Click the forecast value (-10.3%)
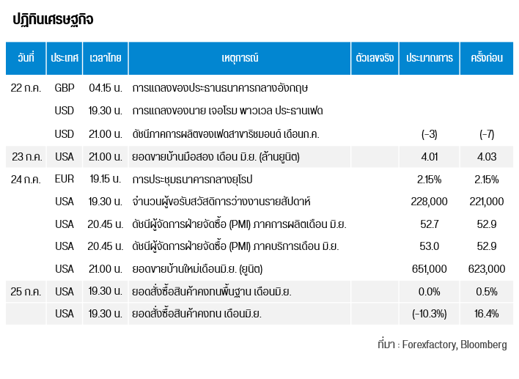This screenshot has width=519, height=379. (x=430, y=314)
